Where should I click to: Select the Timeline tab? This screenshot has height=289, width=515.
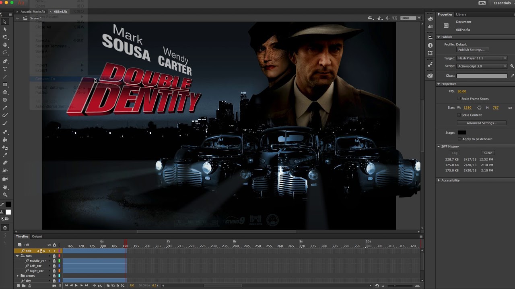[22, 236]
